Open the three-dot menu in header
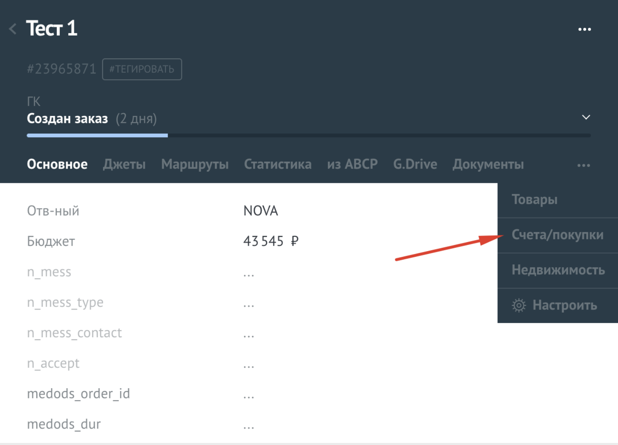 click(584, 29)
